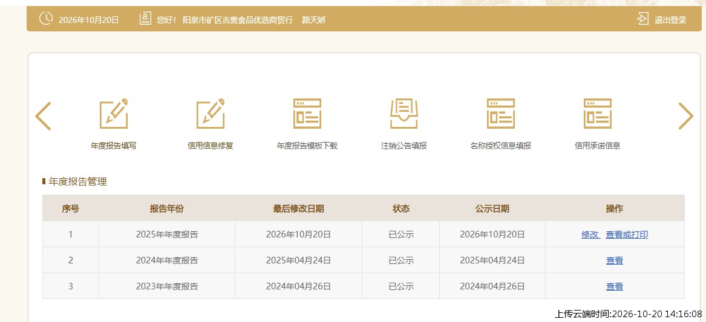
Task: Click the user name 路天娇
Action: pyautogui.click(x=314, y=20)
